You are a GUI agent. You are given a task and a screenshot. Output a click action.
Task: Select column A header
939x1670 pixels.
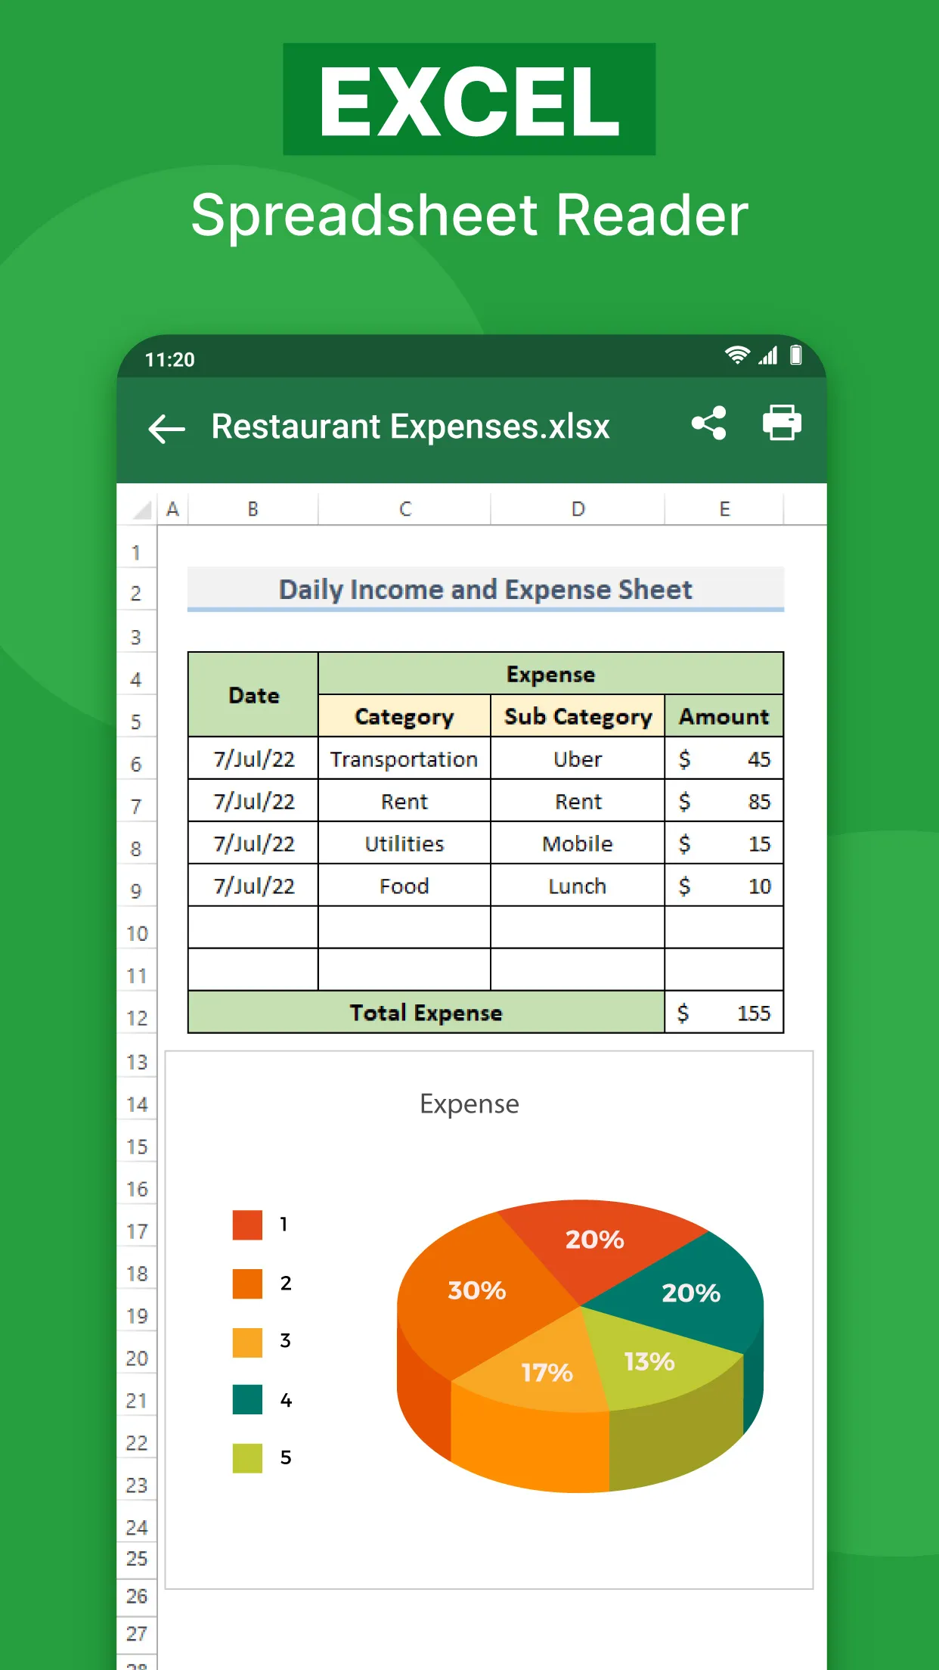[172, 509]
